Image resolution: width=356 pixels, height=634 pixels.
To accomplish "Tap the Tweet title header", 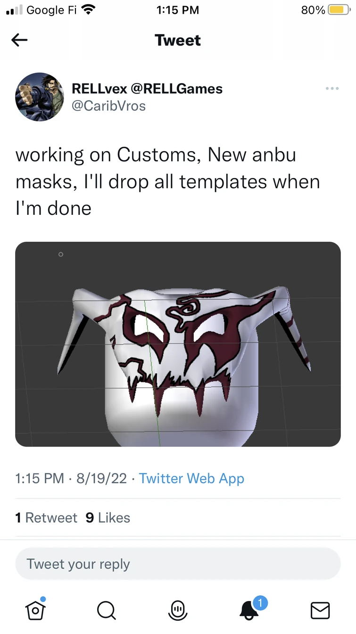I will click(x=178, y=40).
